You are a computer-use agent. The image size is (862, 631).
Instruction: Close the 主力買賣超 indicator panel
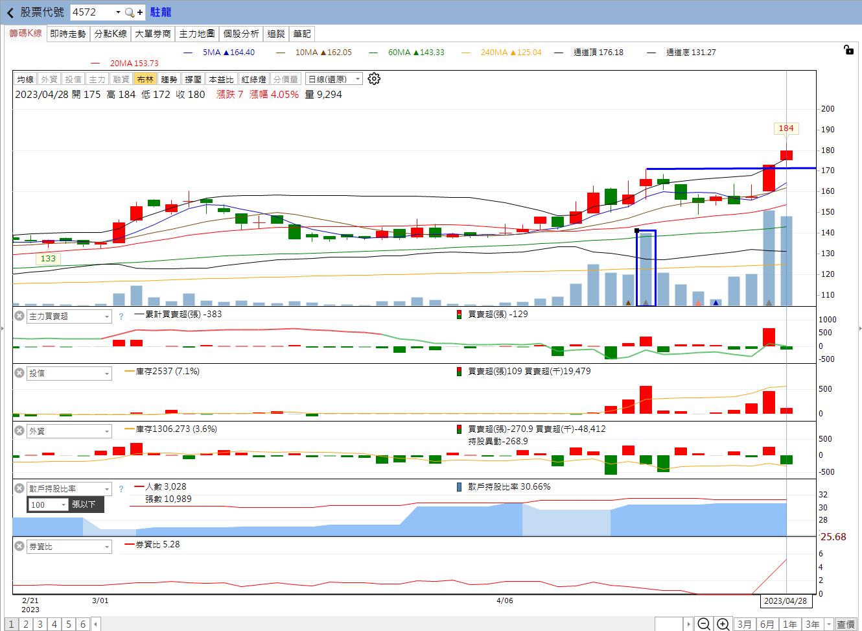[19, 316]
